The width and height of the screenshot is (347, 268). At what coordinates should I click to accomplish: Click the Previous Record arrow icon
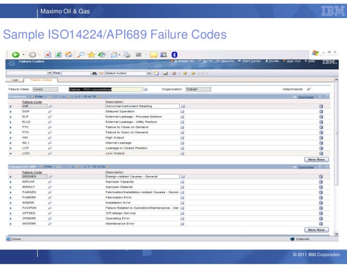click(x=185, y=73)
